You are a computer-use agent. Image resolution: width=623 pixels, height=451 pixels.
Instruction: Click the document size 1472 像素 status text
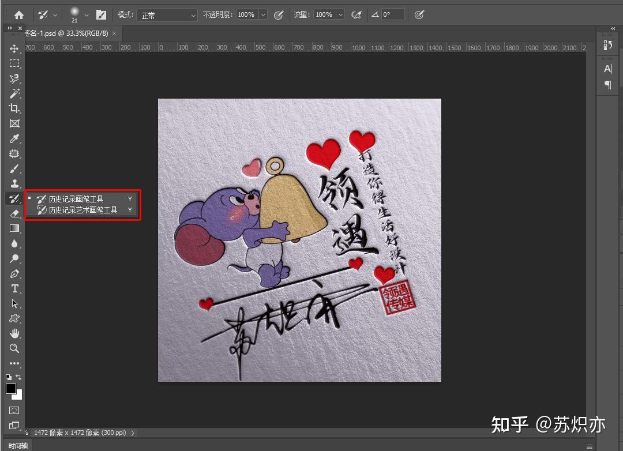(x=80, y=433)
